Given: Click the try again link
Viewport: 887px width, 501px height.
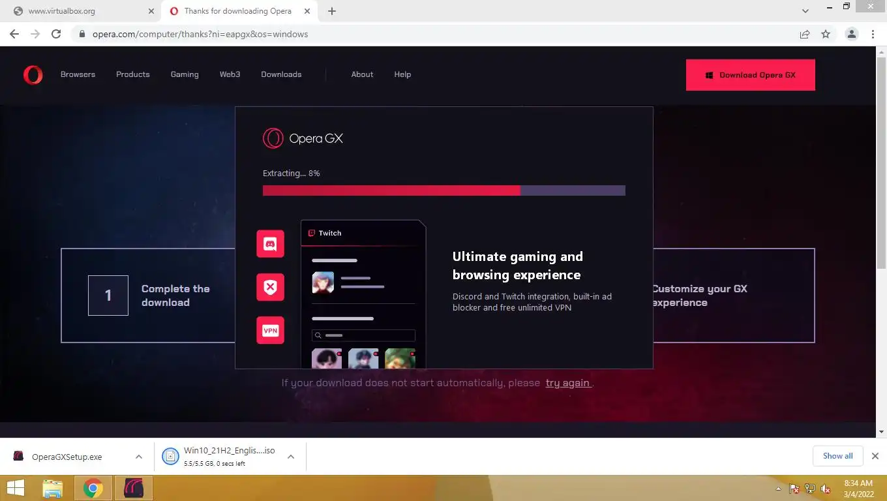Looking at the screenshot, I should coord(568,383).
